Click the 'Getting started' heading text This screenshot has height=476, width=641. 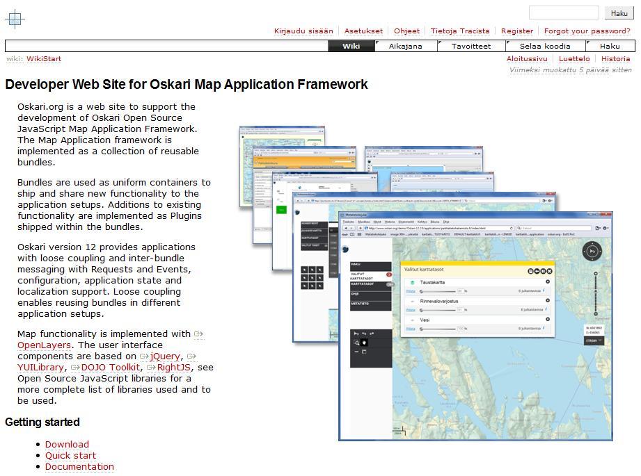tap(42, 422)
